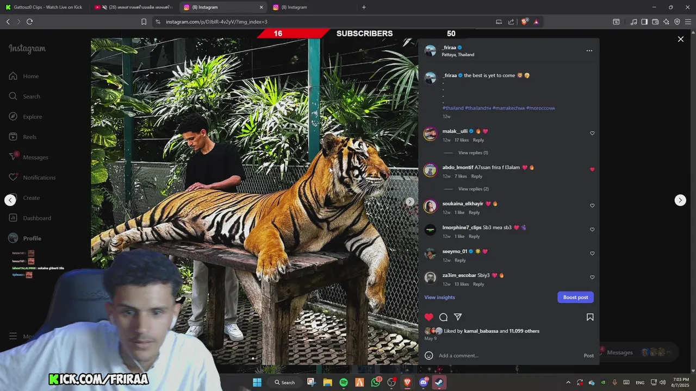Open the emoji picker in comment box
The width and height of the screenshot is (696, 391).
click(x=428, y=356)
